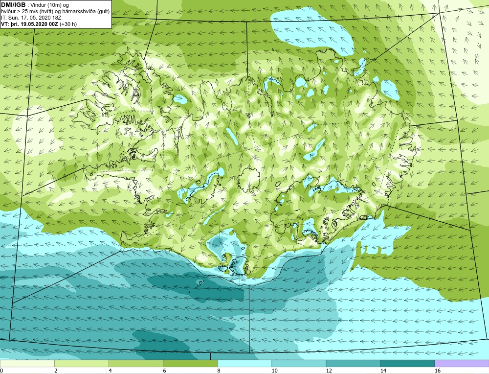Screen dimensions: 489x374
Task: Click the 'VT: þri. 19.05.2020 00Z' line
Action: click(29, 24)
